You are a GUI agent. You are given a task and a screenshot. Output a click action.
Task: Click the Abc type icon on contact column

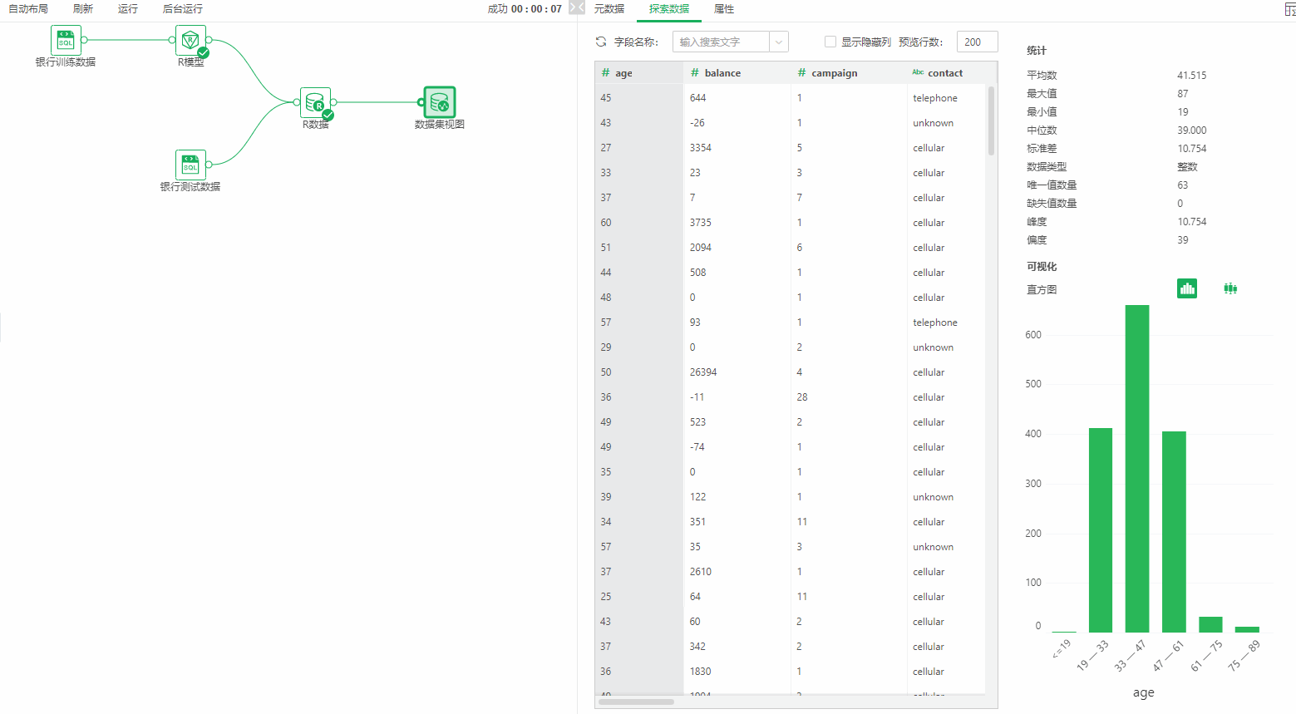pyautogui.click(x=918, y=72)
